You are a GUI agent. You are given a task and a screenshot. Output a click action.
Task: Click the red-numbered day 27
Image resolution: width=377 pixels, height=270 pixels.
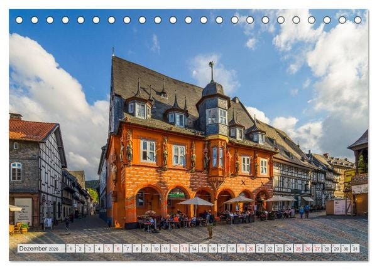coord(317,249)
